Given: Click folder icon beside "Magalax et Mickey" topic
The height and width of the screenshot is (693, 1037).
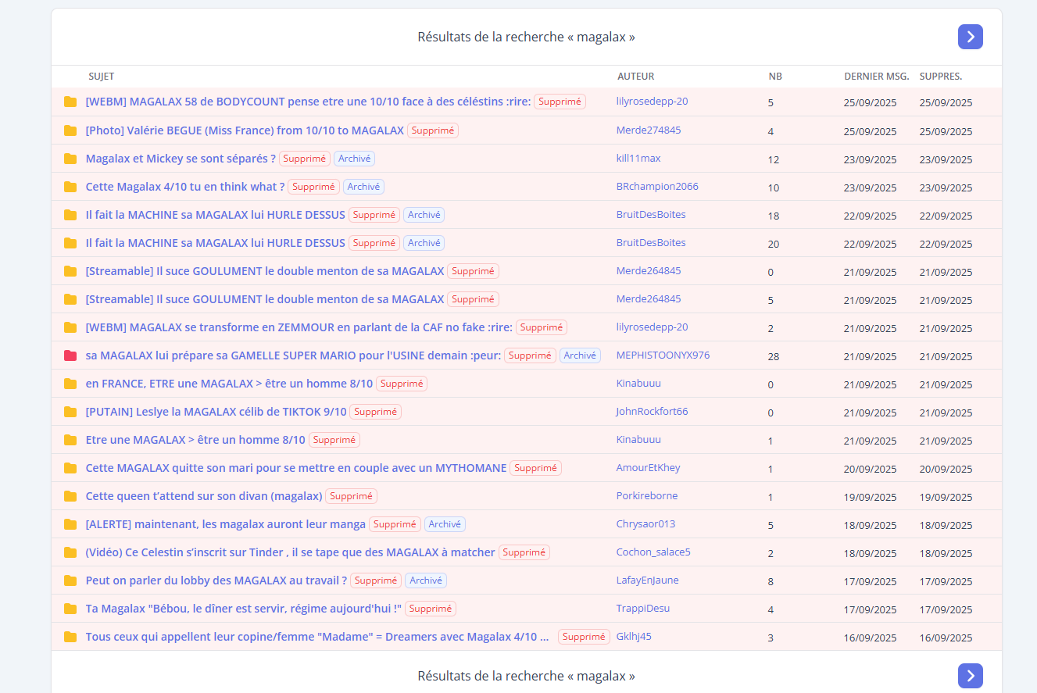Looking at the screenshot, I should pyautogui.click(x=70, y=159).
